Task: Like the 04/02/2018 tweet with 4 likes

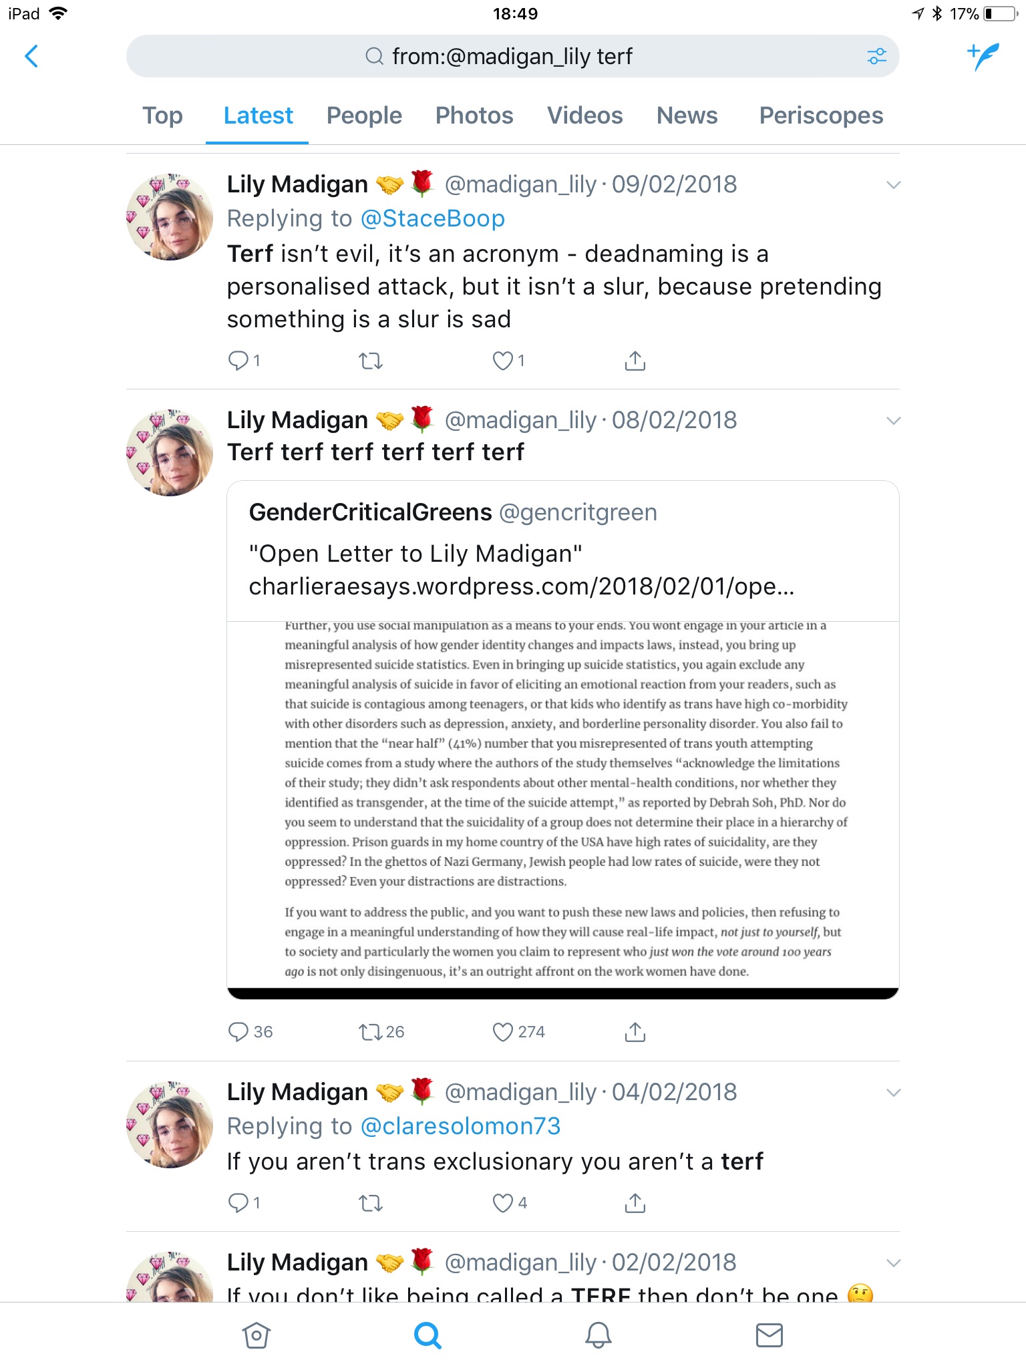Action: [502, 1203]
